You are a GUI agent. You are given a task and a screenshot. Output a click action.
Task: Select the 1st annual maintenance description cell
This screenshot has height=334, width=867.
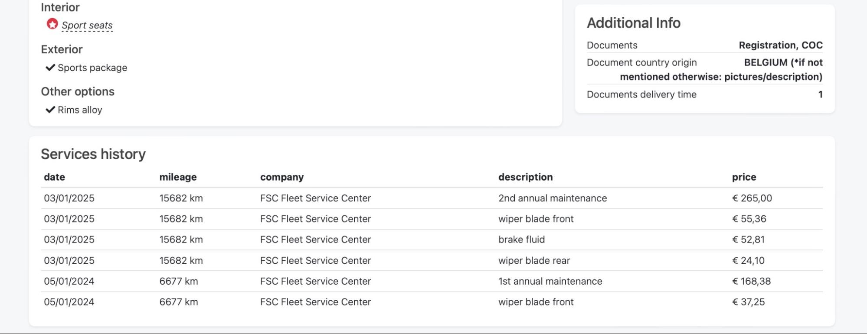[550, 282]
